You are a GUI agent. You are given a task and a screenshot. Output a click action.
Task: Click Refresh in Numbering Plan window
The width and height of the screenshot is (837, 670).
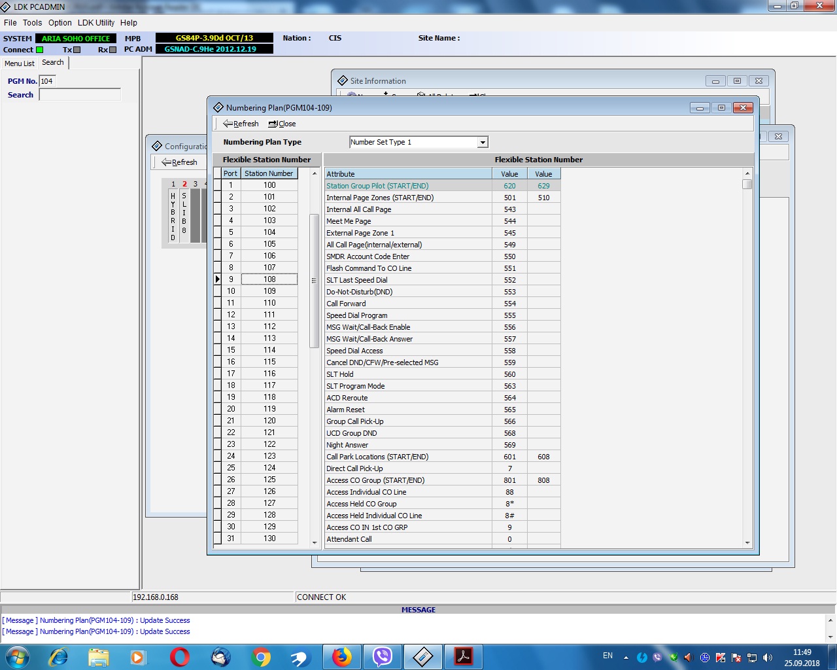[x=241, y=124]
